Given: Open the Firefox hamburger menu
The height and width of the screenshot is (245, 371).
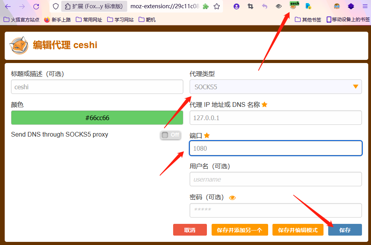Looking at the screenshot, I should pyautogui.click(x=365, y=6).
